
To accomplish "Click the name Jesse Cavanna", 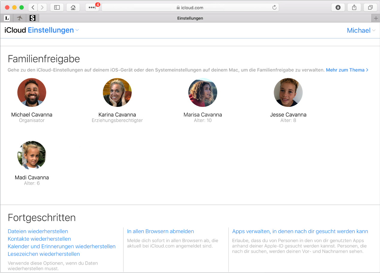I will click(x=288, y=115).
